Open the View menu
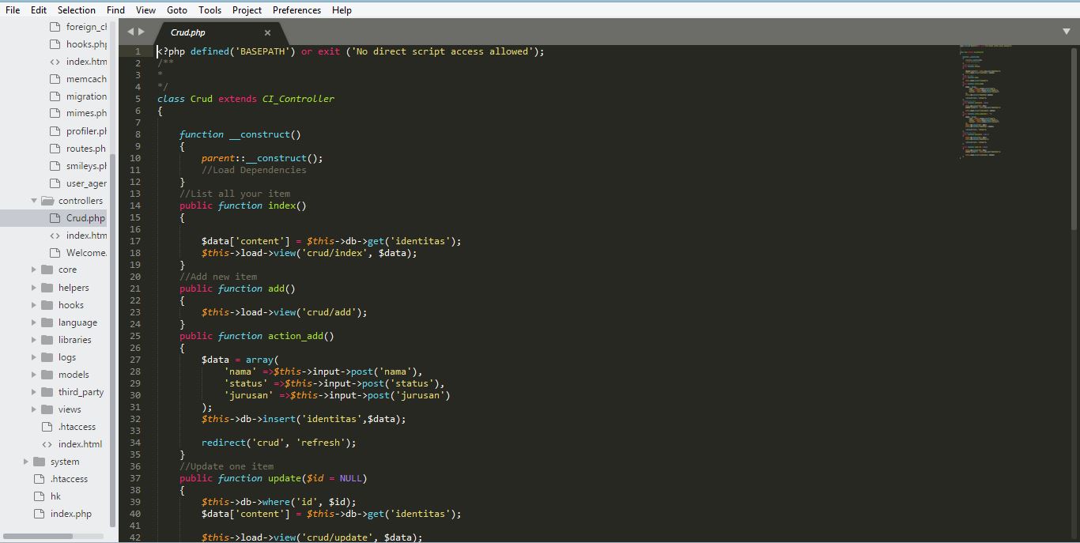1080x543 pixels. (x=145, y=10)
